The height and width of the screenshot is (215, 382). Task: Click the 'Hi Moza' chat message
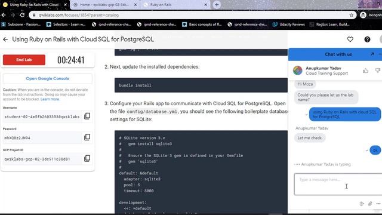(x=305, y=84)
